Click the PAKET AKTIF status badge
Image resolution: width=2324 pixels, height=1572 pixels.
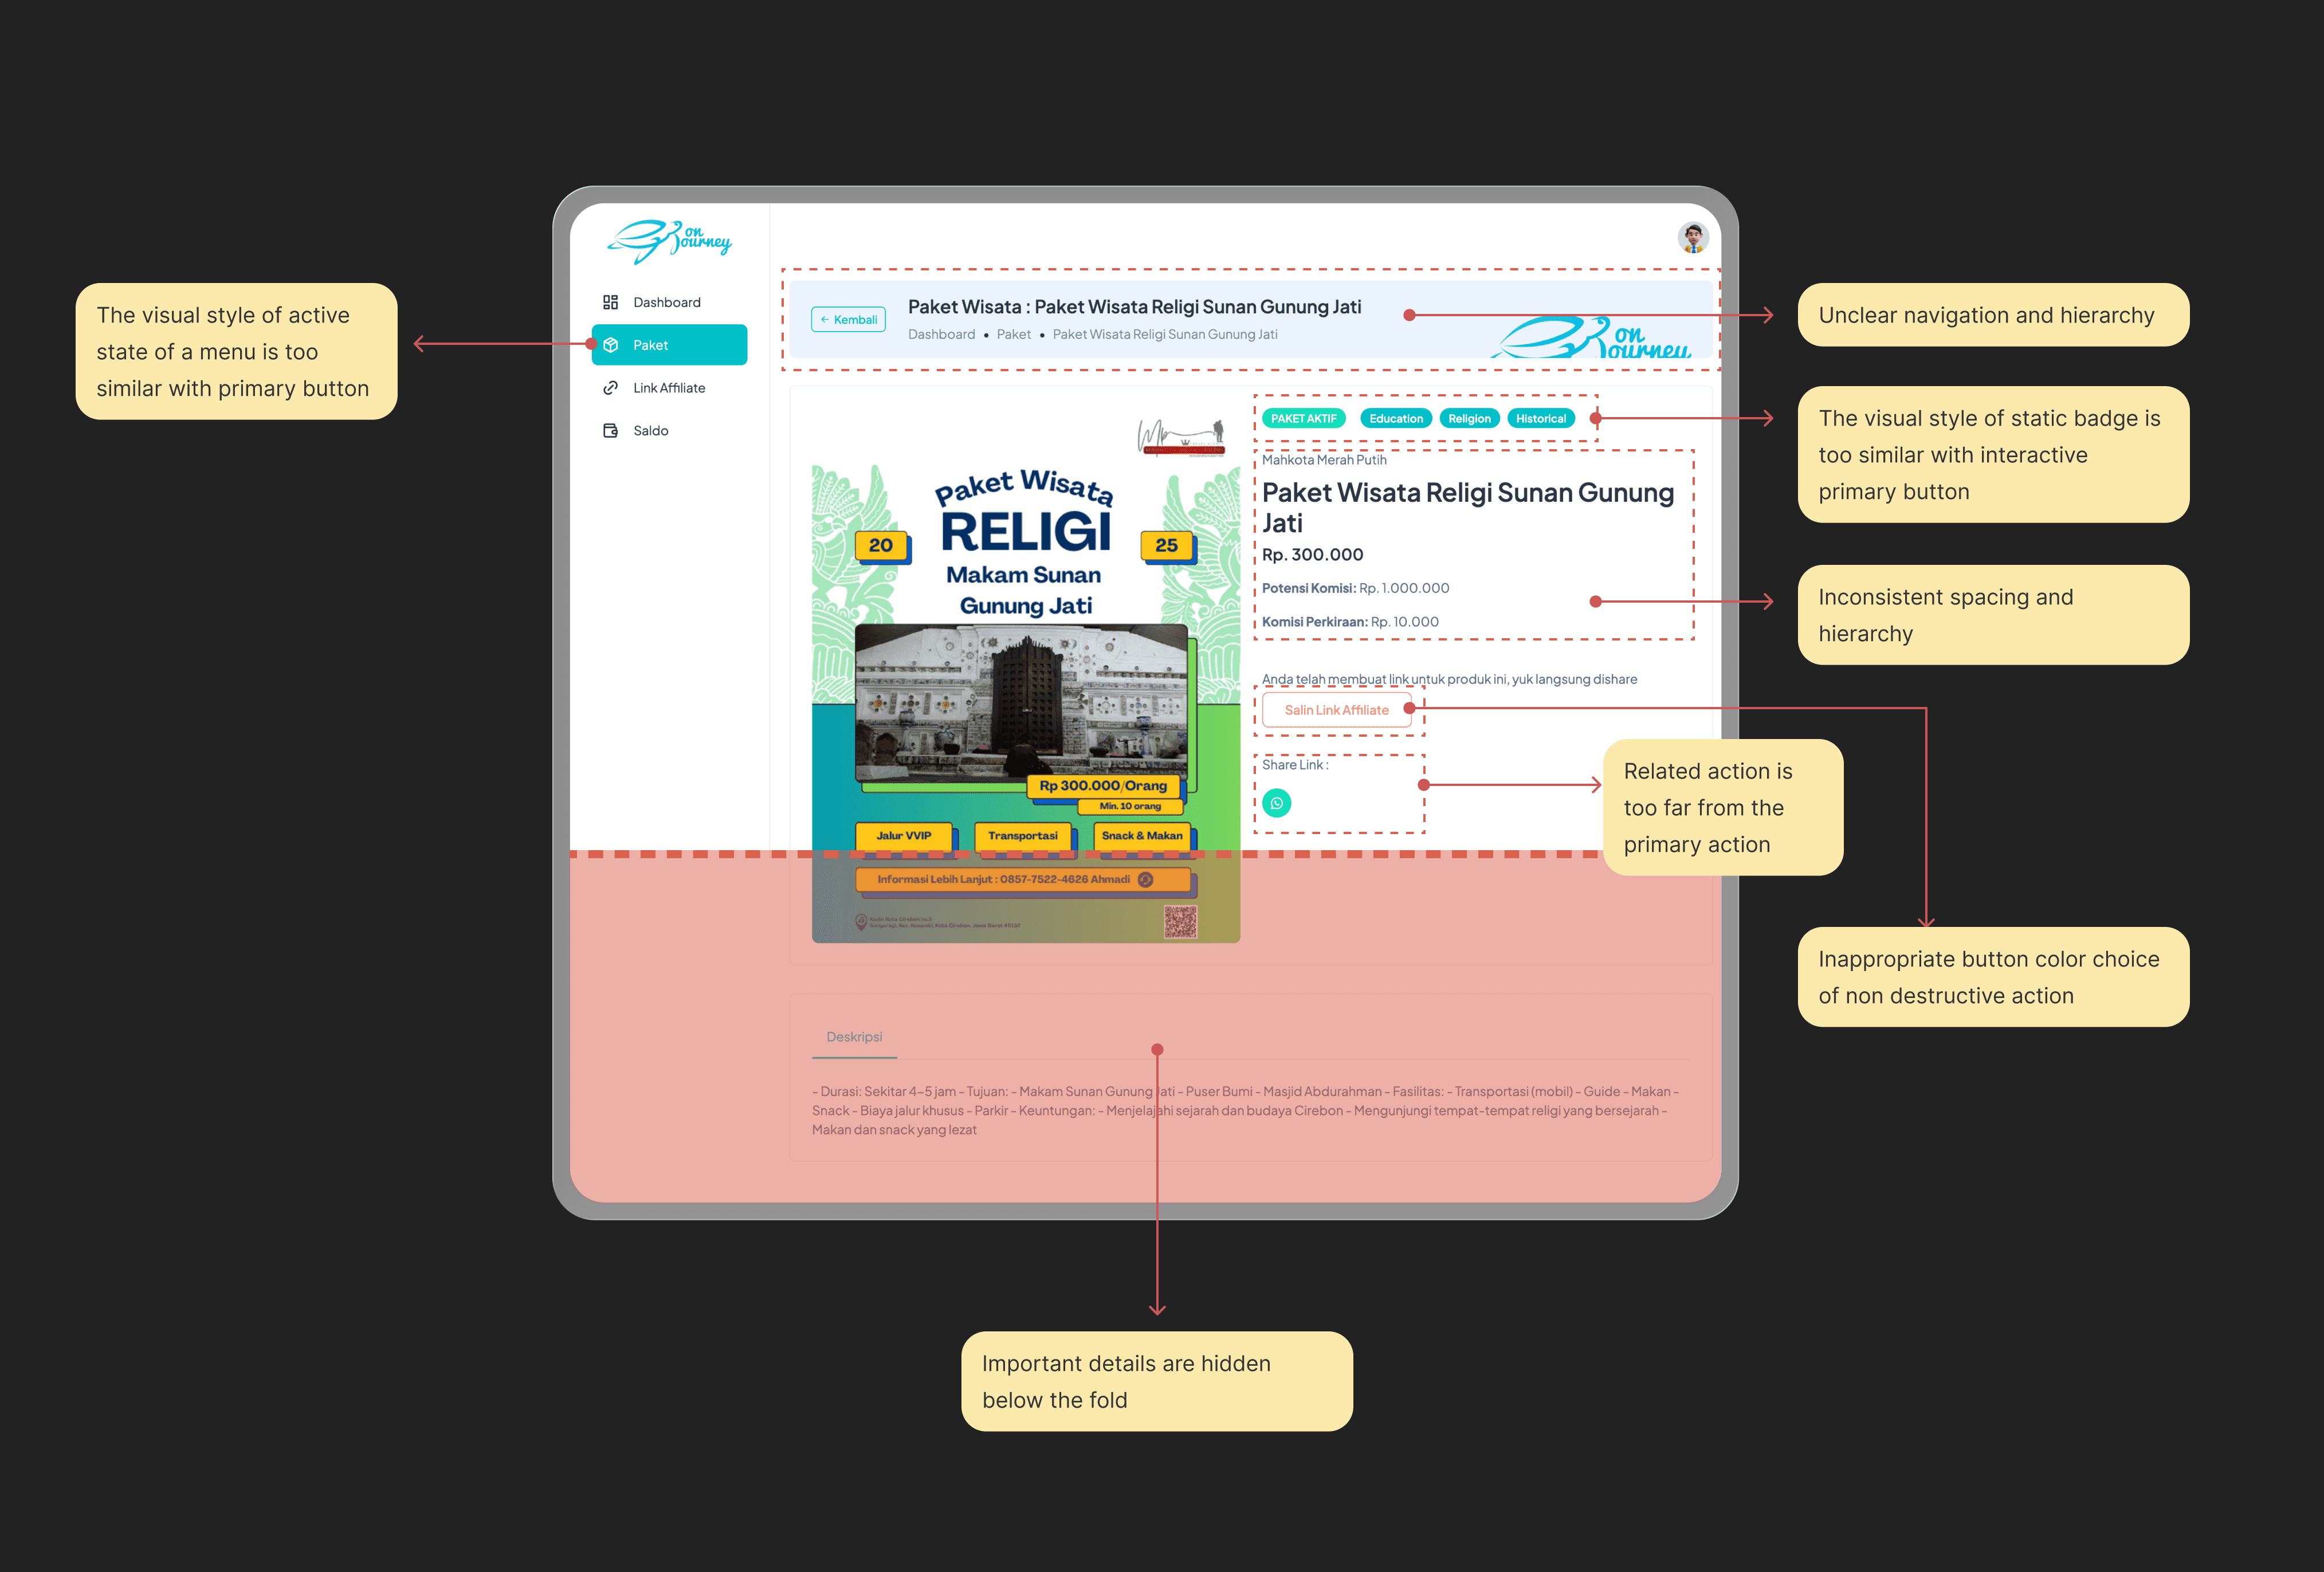(x=1303, y=419)
